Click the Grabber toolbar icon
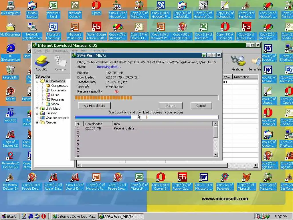The width and height of the screenshot is (293, 220). [x=237, y=63]
